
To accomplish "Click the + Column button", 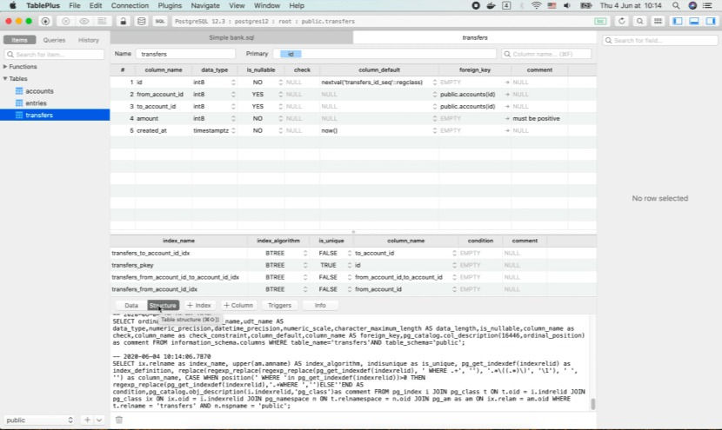I will click(238, 306).
